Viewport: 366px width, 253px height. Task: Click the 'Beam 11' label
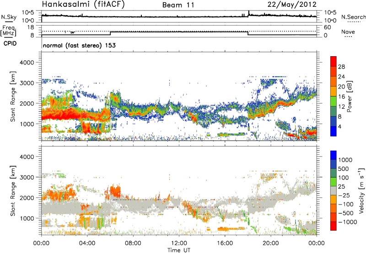(178, 5)
